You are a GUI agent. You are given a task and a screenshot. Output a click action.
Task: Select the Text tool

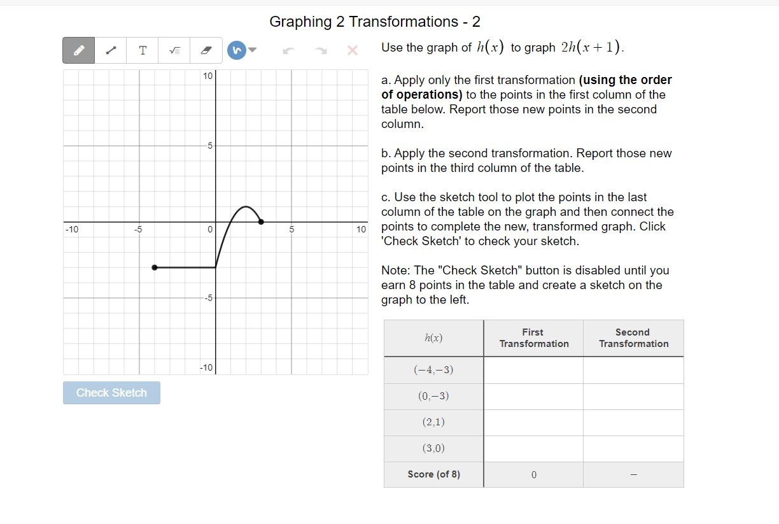tap(142, 50)
